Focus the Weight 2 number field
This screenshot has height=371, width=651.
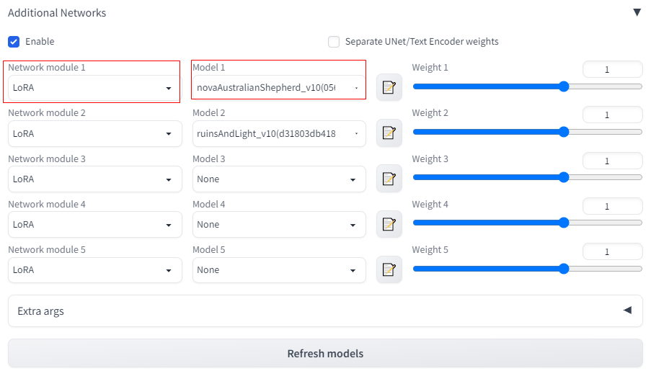coord(612,115)
